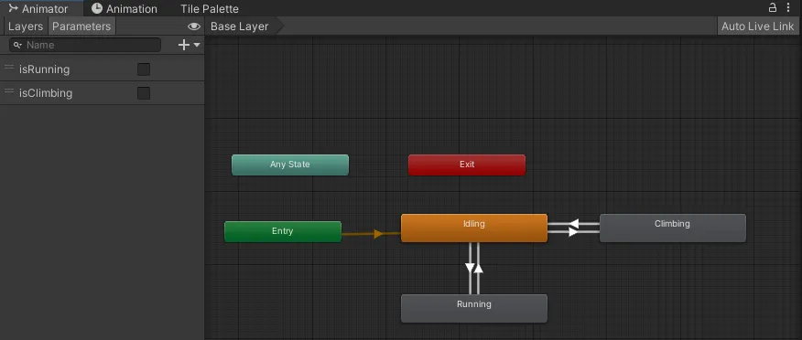Image resolution: width=802 pixels, height=340 pixels.
Task: Select the Climbing to Idling transition arrow
Action: (x=574, y=224)
